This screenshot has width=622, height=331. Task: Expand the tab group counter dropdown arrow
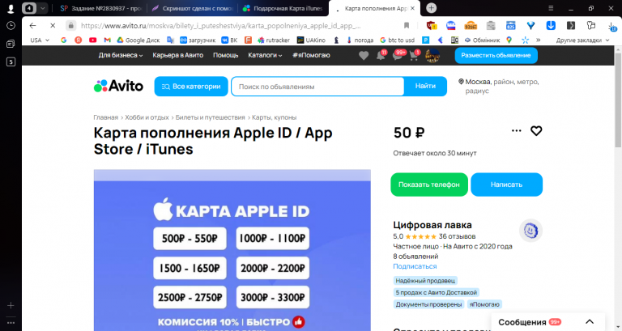coord(42,8)
